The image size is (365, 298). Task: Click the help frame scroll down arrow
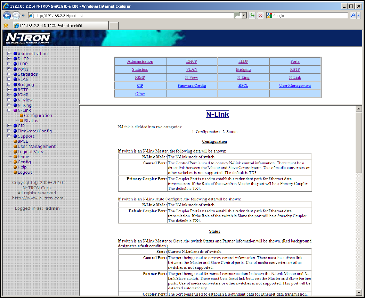tap(359, 292)
